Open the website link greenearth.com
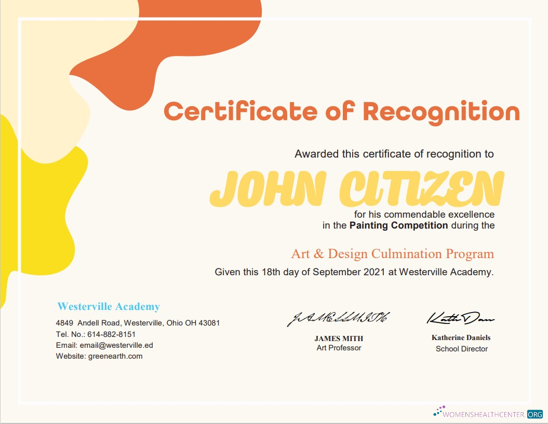The image size is (548, 424). [99, 356]
